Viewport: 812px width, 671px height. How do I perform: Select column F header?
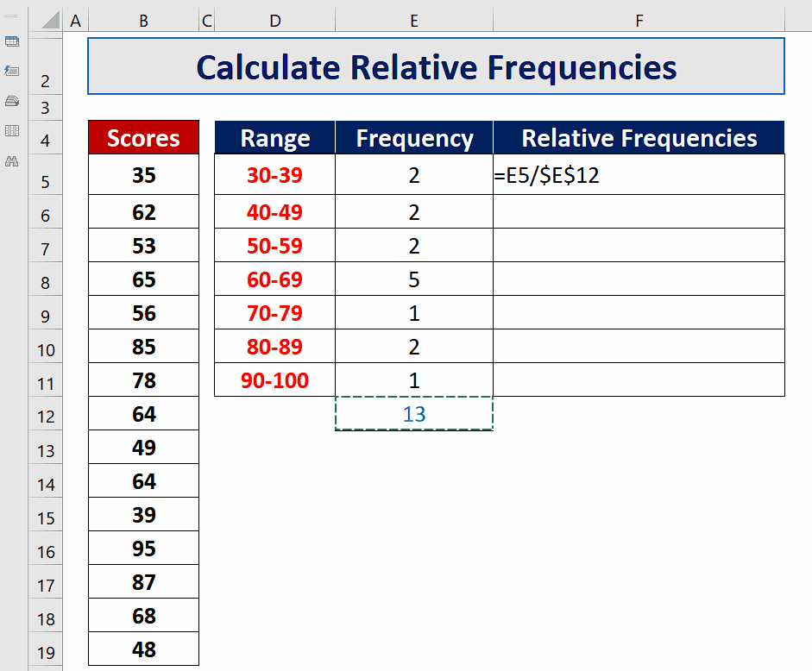click(x=639, y=21)
